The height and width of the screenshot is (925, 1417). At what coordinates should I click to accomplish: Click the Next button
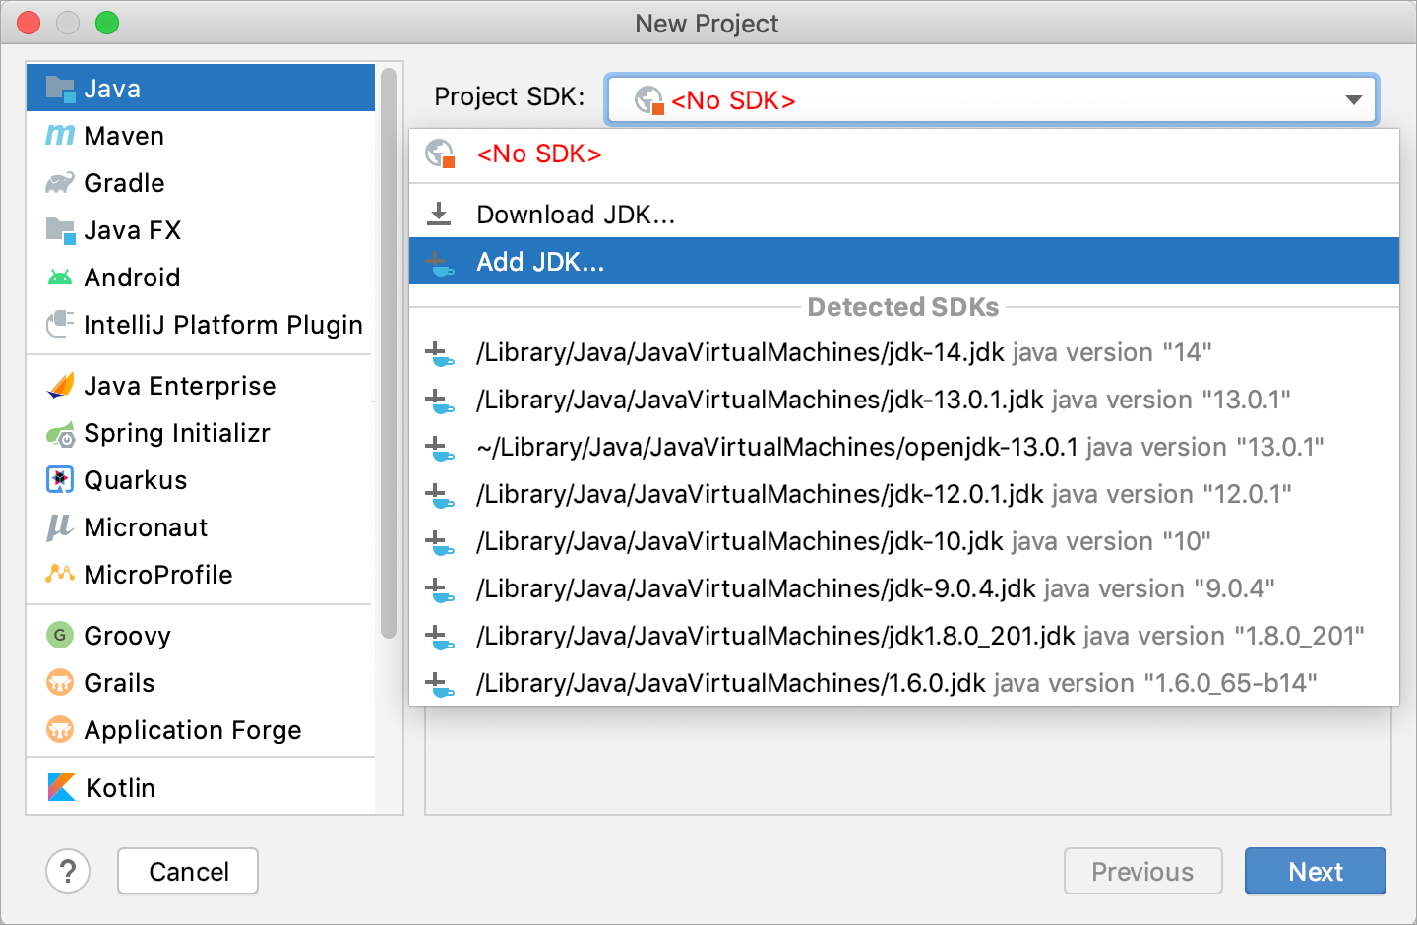1316,871
